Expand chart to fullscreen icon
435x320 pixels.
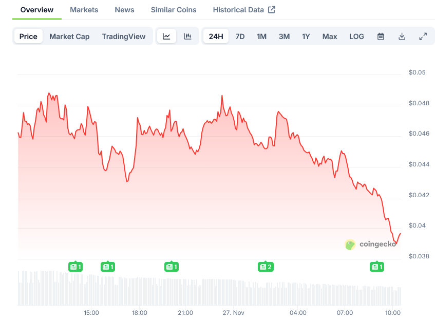(423, 36)
